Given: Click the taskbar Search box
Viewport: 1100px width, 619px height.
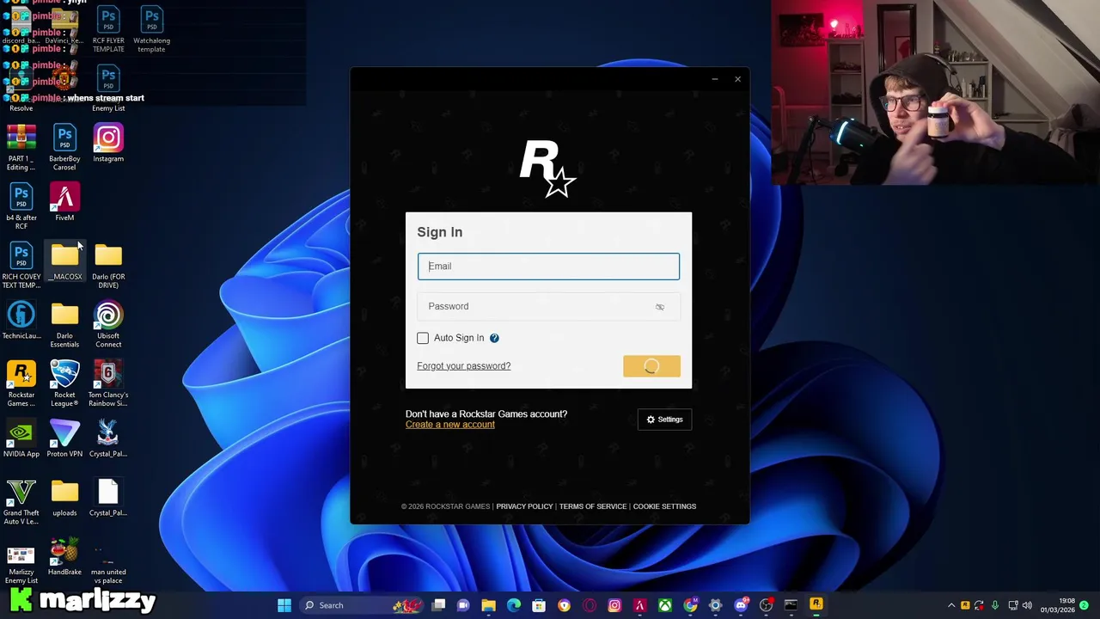Looking at the screenshot, I should pos(361,605).
